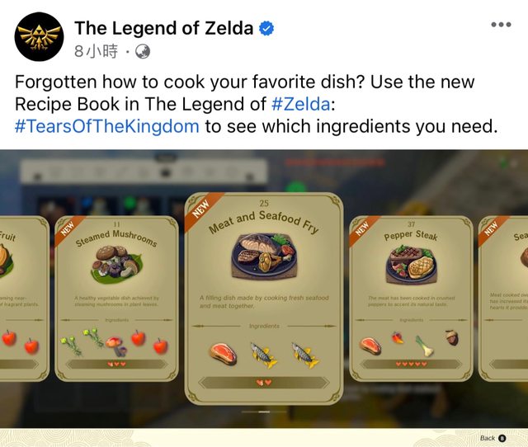Click the mushroom ingredient on Steamed Mushrooms
The image size is (528, 447).
(x=115, y=346)
